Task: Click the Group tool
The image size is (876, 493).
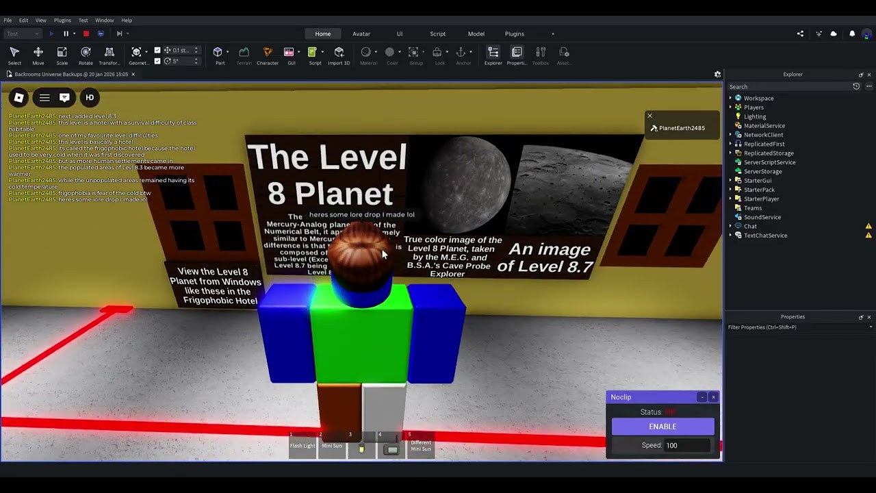Action: tap(414, 55)
